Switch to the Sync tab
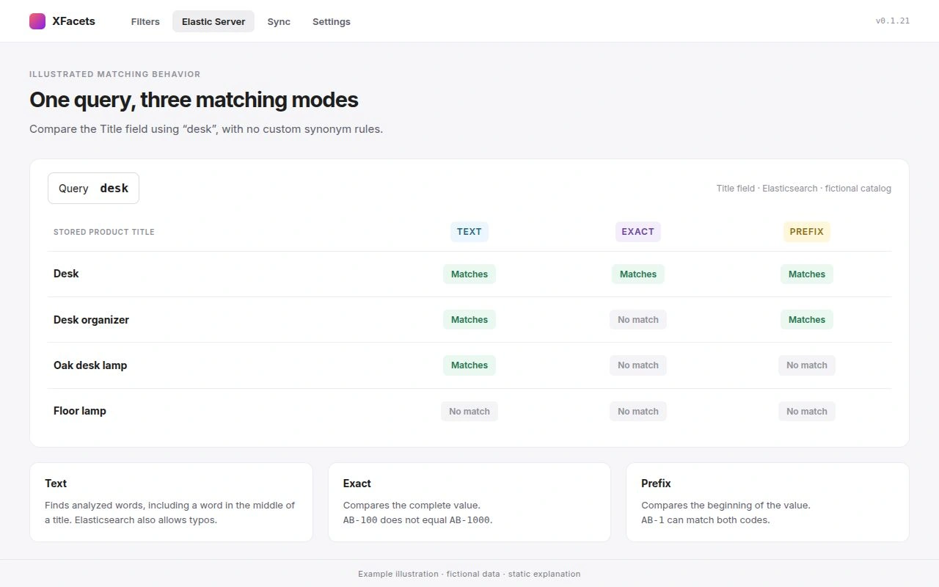 point(279,21)
